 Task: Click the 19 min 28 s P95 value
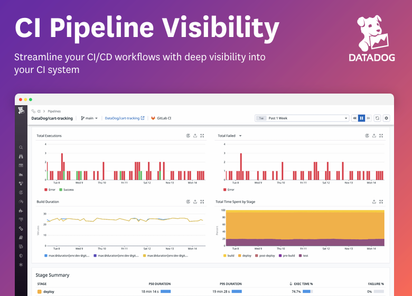coord(221,292)
